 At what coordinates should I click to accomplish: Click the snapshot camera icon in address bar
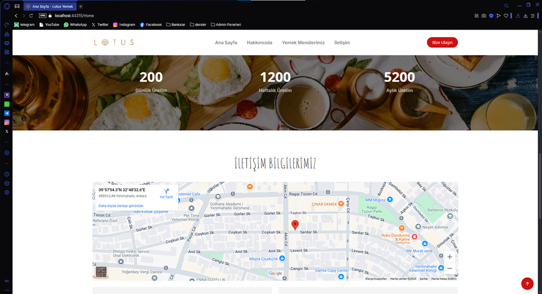point(484,16)
